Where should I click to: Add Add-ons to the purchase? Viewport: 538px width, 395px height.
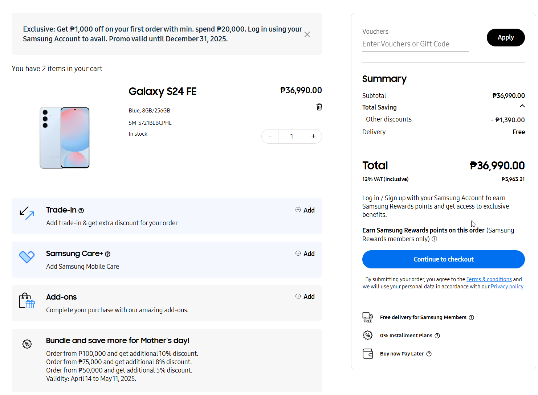click(305, 296)
